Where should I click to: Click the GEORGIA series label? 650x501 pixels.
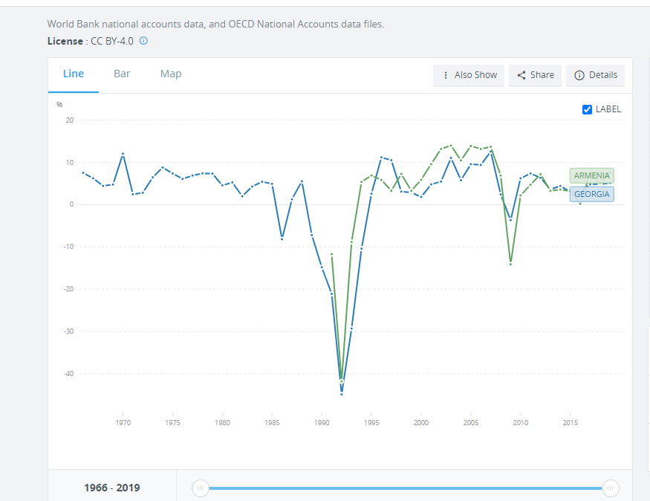(x=591, y=195)
